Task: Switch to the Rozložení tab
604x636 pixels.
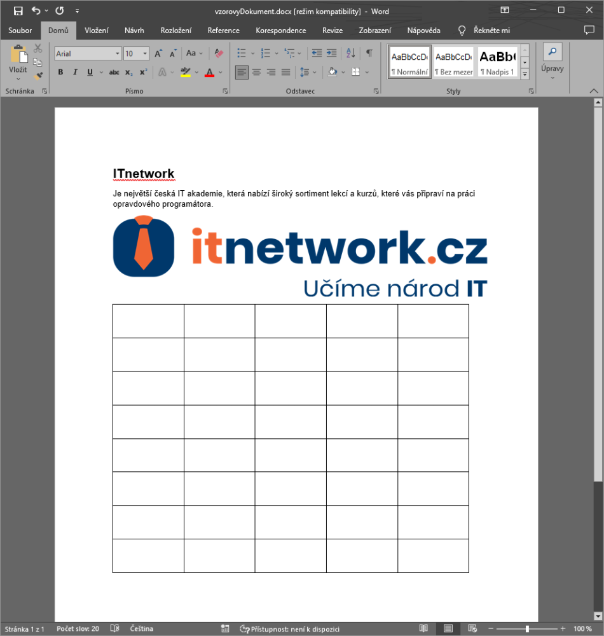Action: pos(176,31)
